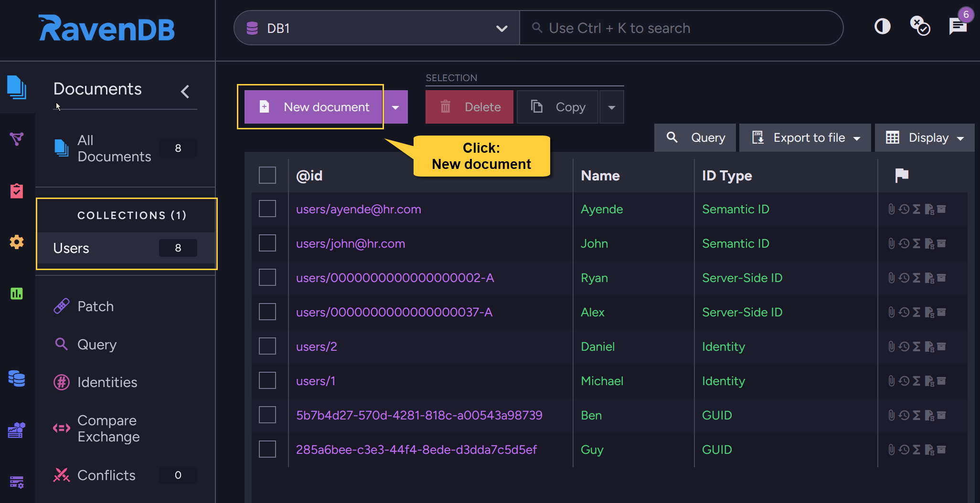The image size is (980, 503).
Task: Click expiration document icon for Ryan row
Action: pyautogui.click(x=929, y=278)
